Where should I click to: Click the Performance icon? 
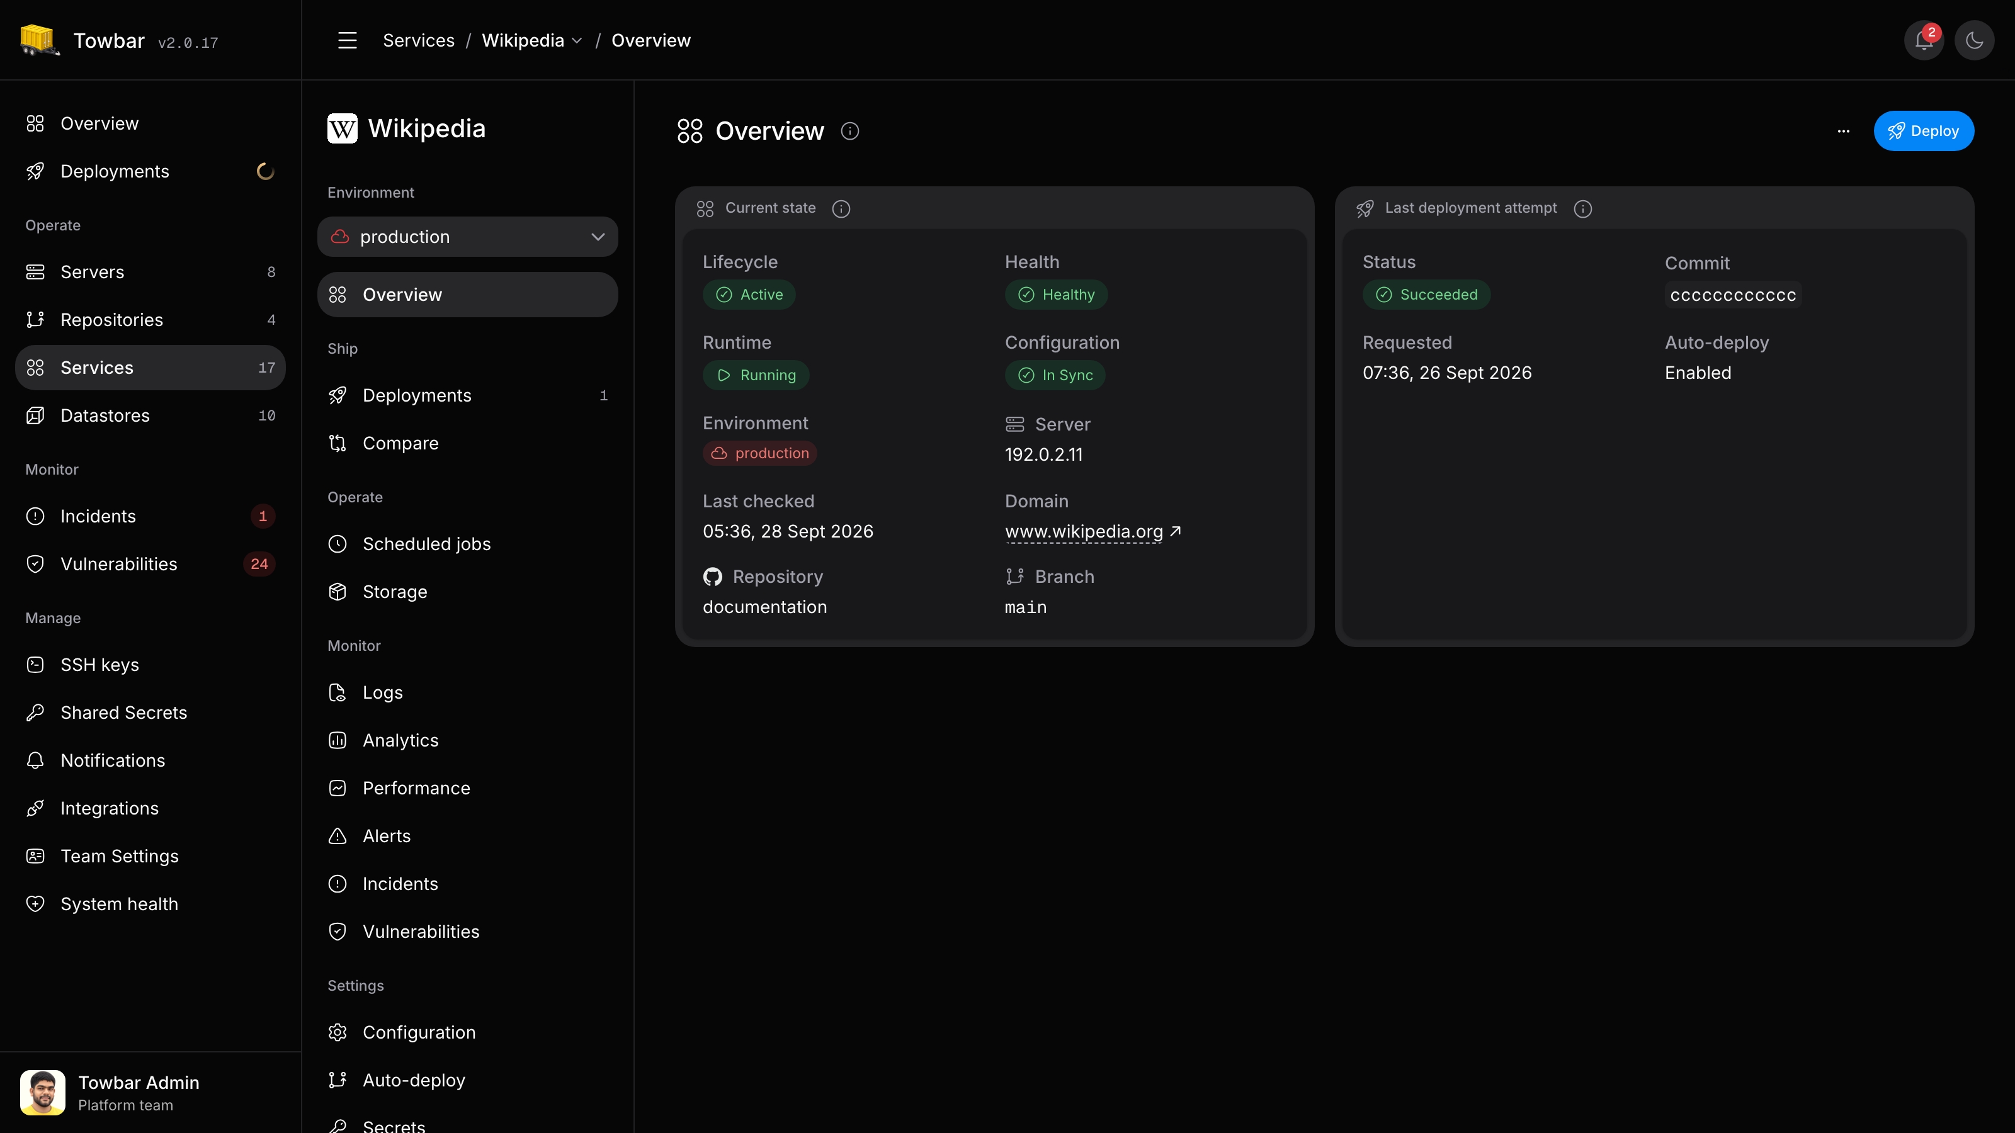[x=337, y=788]
